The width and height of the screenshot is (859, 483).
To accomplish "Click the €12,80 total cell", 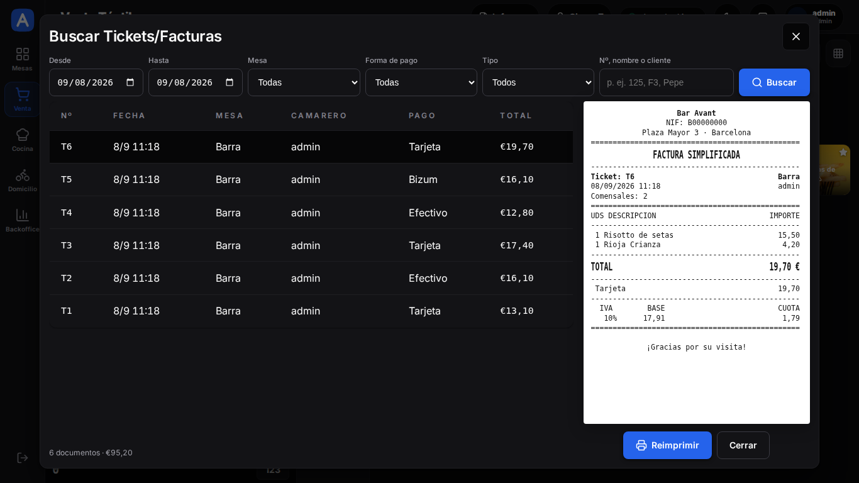I will (517, 213).
